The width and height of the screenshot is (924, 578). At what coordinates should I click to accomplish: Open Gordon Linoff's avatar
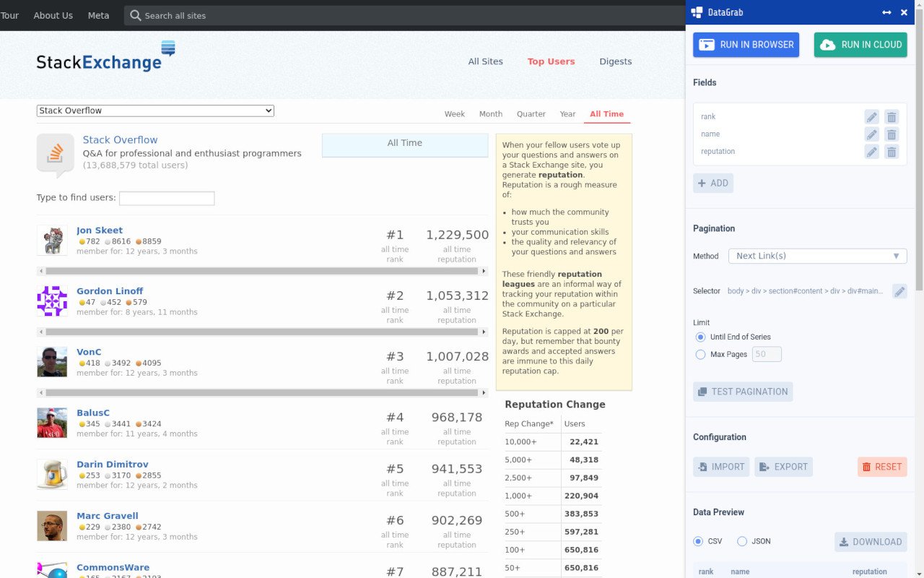point(52,301)
